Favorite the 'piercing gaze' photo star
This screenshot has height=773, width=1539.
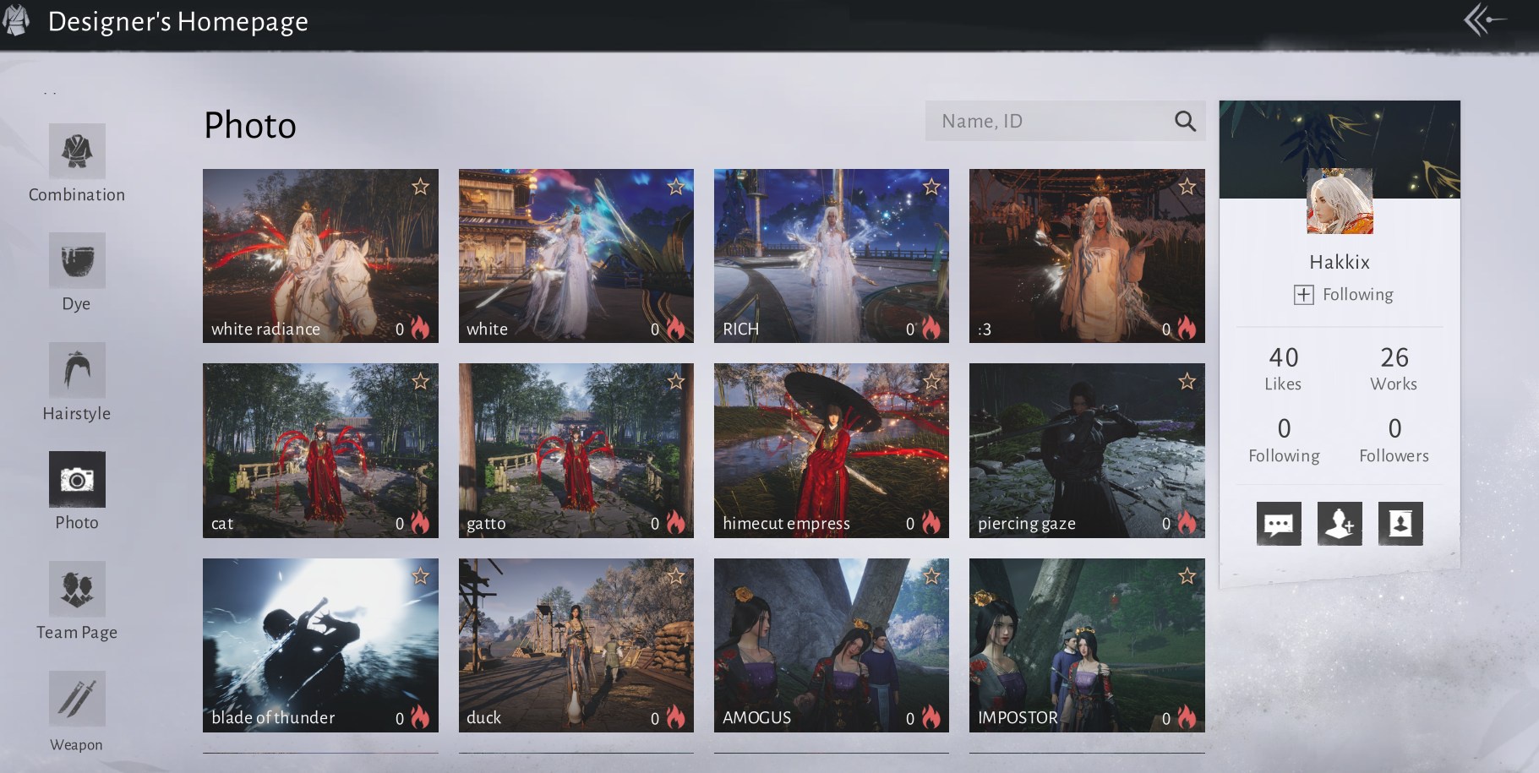pyautogui.click(x=1187, y=381)
